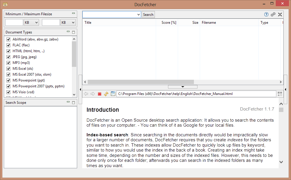Uncheck HTML document type
Viewport: 291px width, 180px height.
pyautogui.click(x=8, y=51)
